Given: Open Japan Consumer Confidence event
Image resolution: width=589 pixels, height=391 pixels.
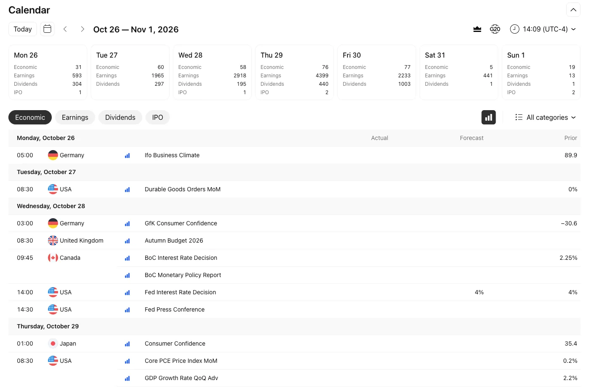Looking at the screenshot, I should [175, 343].
